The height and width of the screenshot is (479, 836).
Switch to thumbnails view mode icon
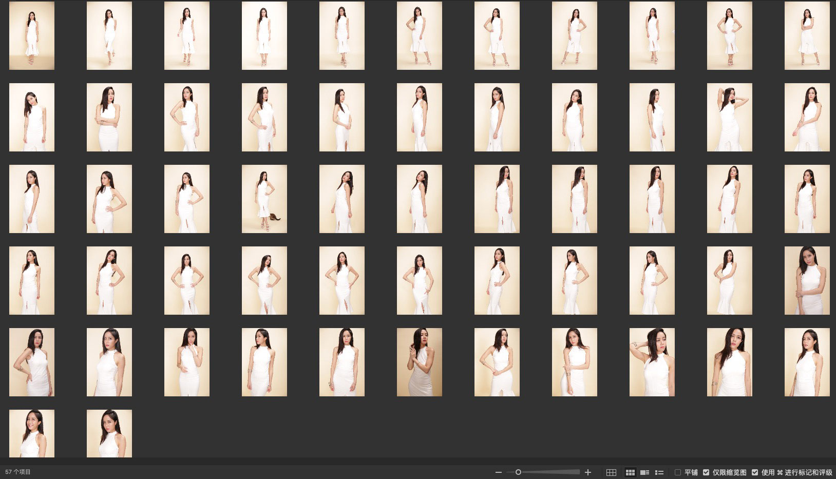pos(630,472)
